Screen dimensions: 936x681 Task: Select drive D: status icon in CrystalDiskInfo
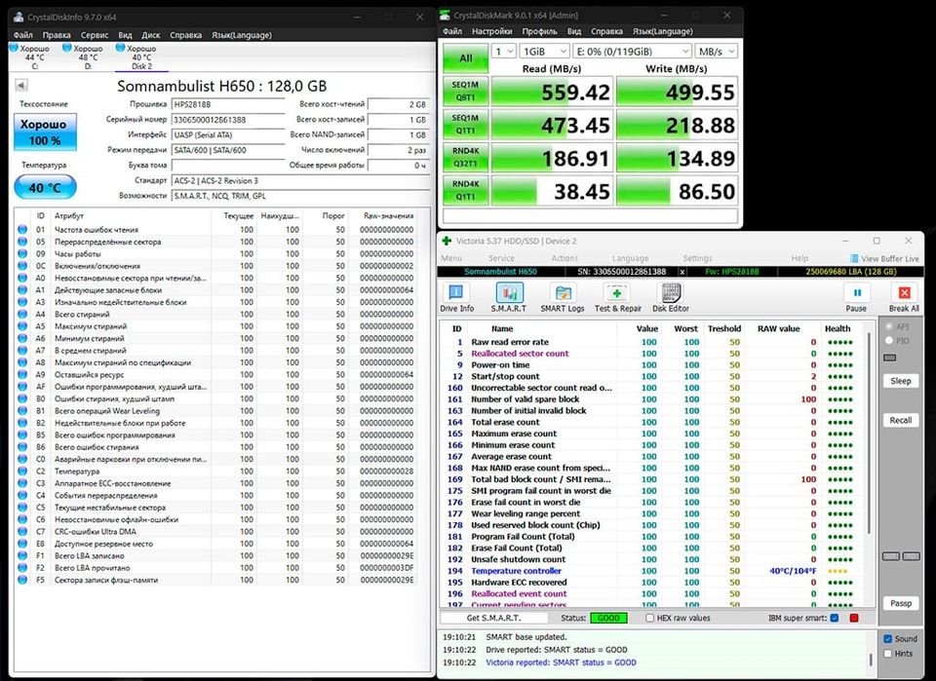pyautogui.click(x=67, y=47)
